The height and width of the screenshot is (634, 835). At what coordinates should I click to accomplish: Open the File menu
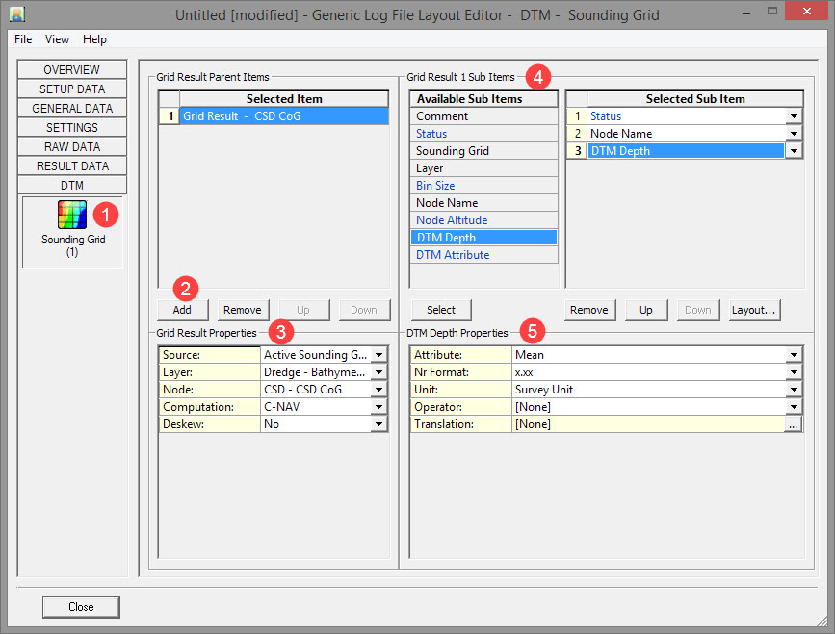click(x=23, y=39)
